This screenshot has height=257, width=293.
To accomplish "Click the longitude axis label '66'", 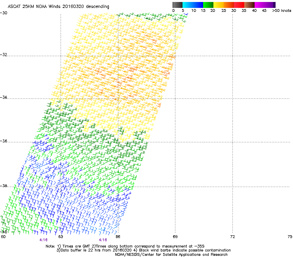I will coord(118,237).
